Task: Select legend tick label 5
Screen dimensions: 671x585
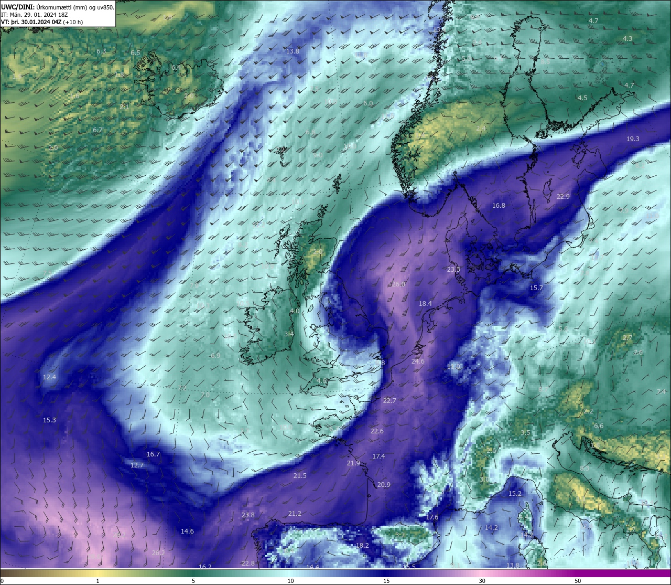Action: (193, 581)
